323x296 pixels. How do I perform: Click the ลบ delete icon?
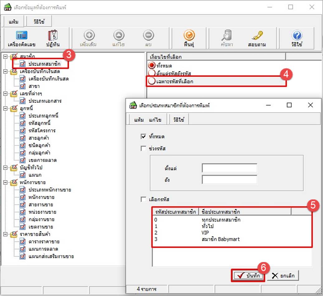[148, 36]
